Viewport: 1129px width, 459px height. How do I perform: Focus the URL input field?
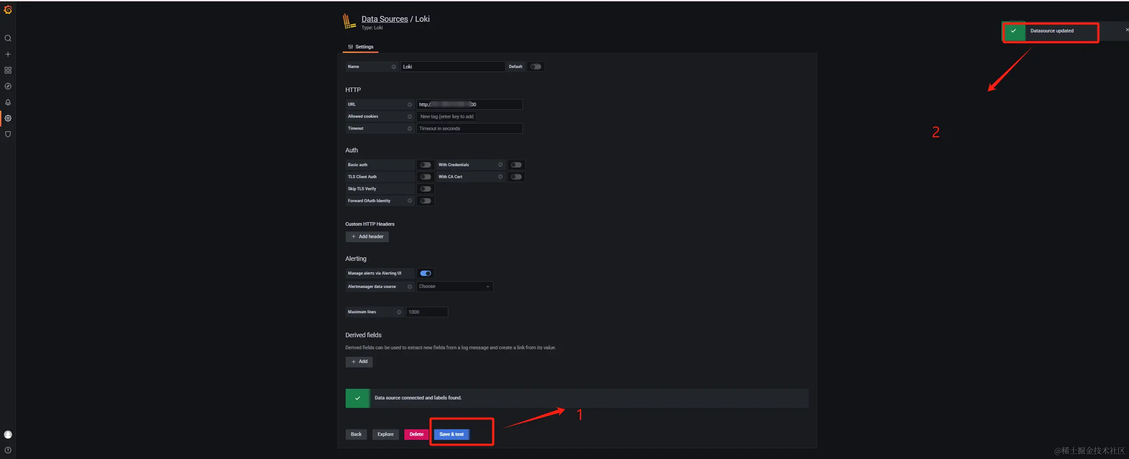(x=469, y=104)
